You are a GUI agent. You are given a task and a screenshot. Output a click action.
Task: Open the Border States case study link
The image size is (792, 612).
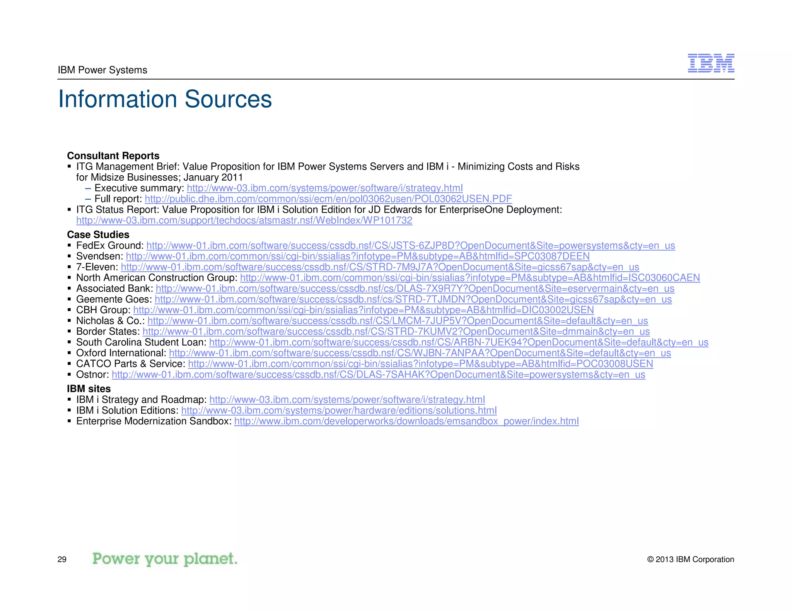click(x=396, y=332)
